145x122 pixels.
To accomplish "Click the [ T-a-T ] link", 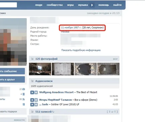I will 112,112.
